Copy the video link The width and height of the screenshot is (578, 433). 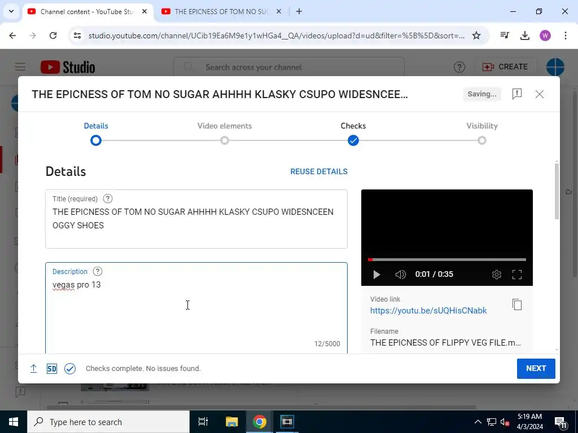(517, 304)
